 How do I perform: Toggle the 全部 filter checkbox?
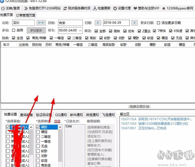click(x=96, y=31)
